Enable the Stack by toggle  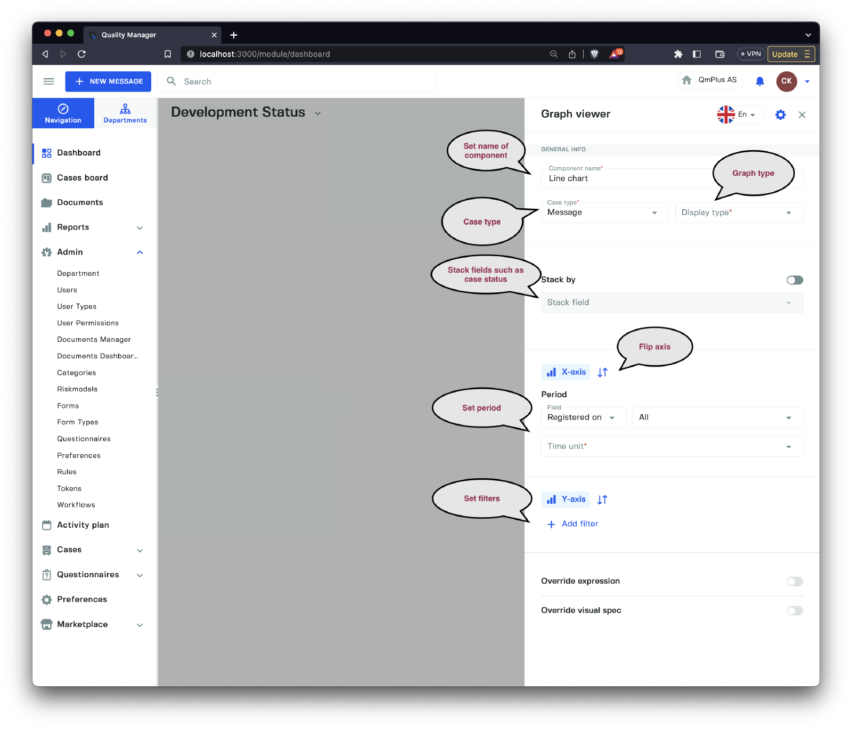tap(794, 280)
